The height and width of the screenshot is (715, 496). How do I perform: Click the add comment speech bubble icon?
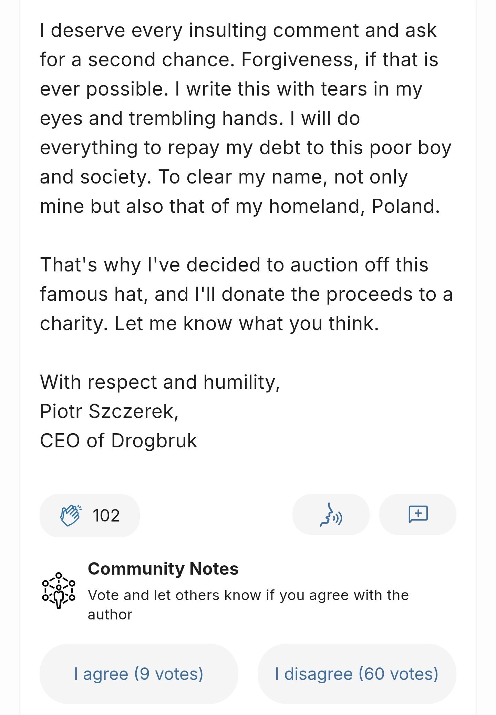(x=418, y=515)
